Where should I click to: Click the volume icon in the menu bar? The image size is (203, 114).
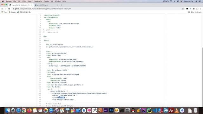pos(178,1)
